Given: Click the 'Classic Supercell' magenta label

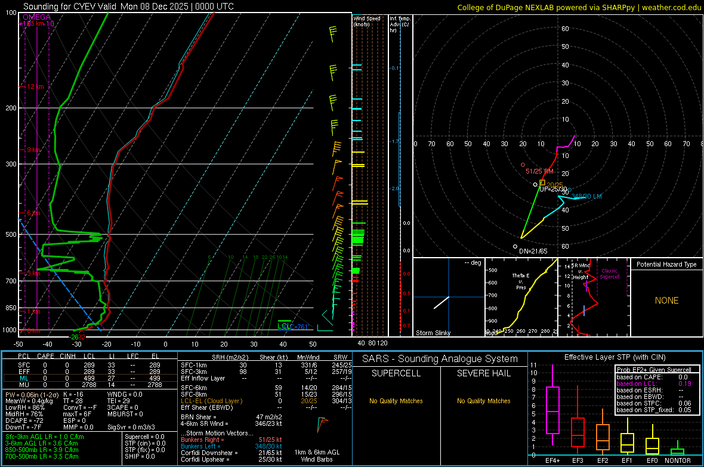Looking at the screenshot, I should [609, 274].
